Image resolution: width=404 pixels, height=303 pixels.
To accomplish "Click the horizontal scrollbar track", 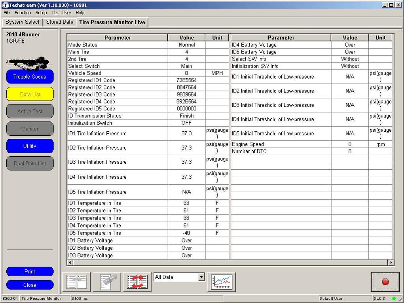I will tap(231, 263).
